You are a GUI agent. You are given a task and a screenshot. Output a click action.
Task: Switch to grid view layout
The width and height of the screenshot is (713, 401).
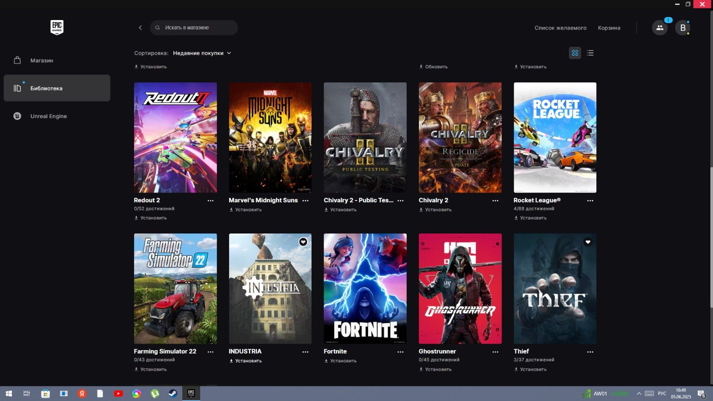tap(575, 53)
